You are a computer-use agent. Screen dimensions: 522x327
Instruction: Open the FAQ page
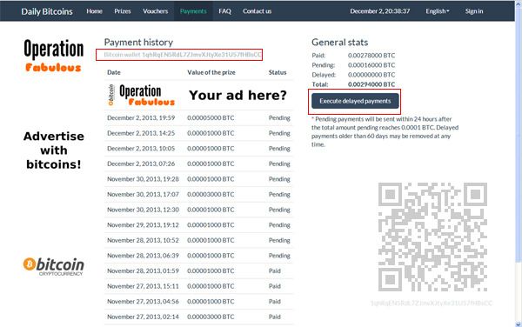(224, 11)
